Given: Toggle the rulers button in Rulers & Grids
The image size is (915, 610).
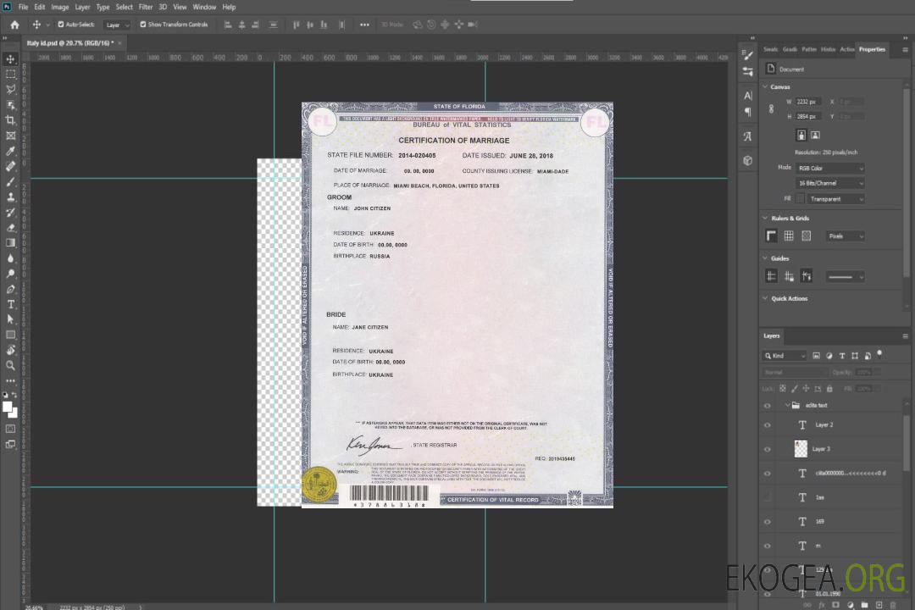Looking at the screenshot, I should (771, 236).
